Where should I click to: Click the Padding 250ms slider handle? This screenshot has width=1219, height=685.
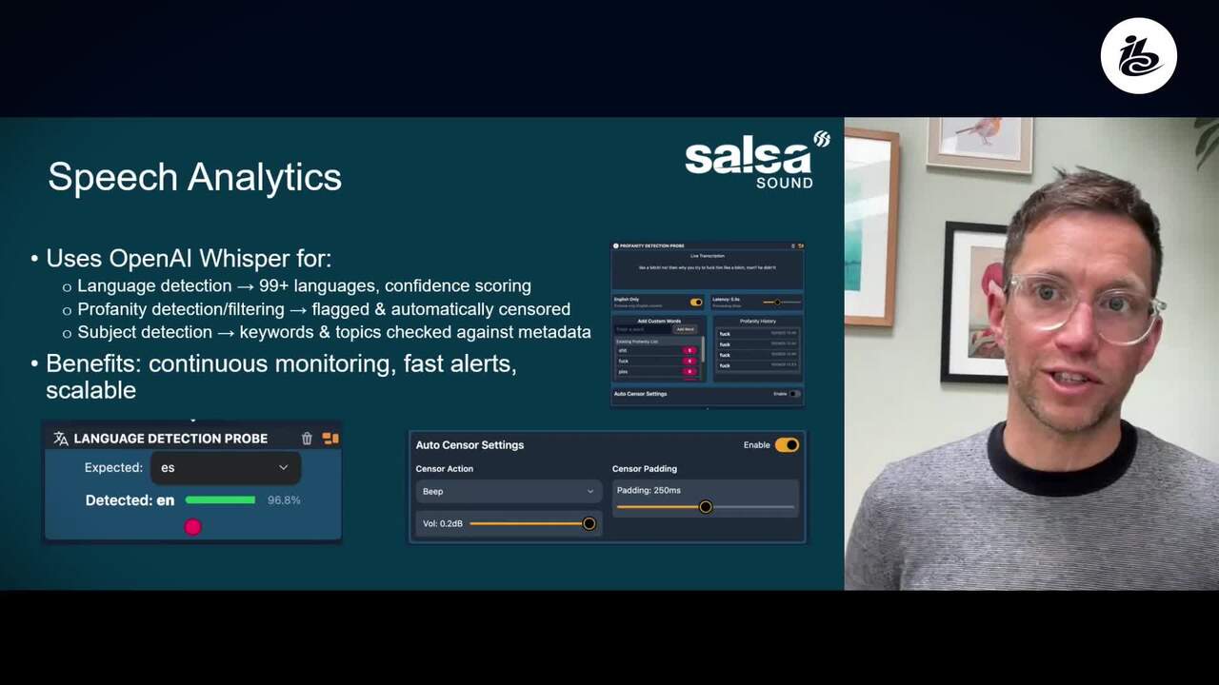click(x=706, y=507)
